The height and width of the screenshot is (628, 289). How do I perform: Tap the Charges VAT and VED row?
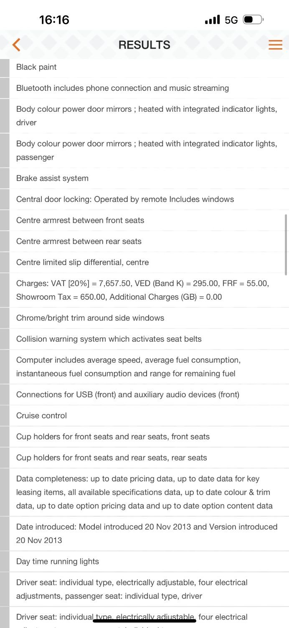pyautogui.click(x=142, y=290)
